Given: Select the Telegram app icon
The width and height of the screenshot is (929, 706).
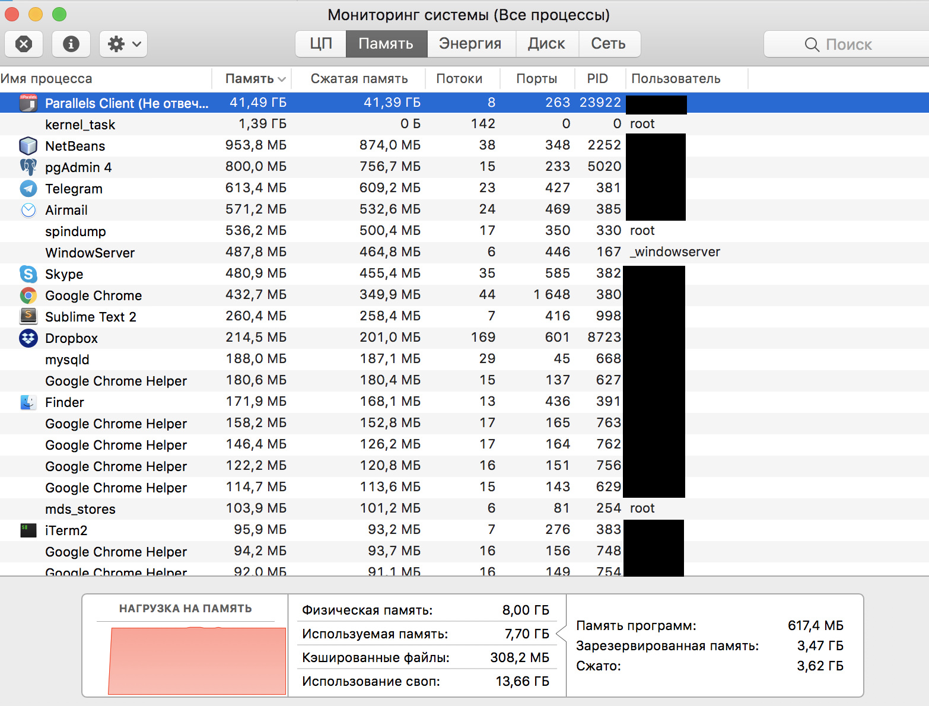Looking at the screenshot, I should coord(28,189).
